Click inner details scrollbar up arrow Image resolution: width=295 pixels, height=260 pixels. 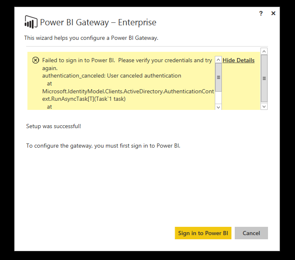(x=218, y=60)
